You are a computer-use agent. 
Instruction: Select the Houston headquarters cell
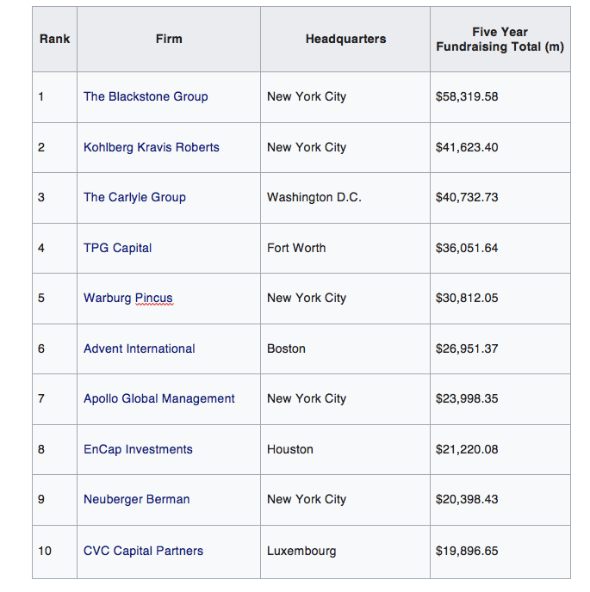(x=290, y=449)
